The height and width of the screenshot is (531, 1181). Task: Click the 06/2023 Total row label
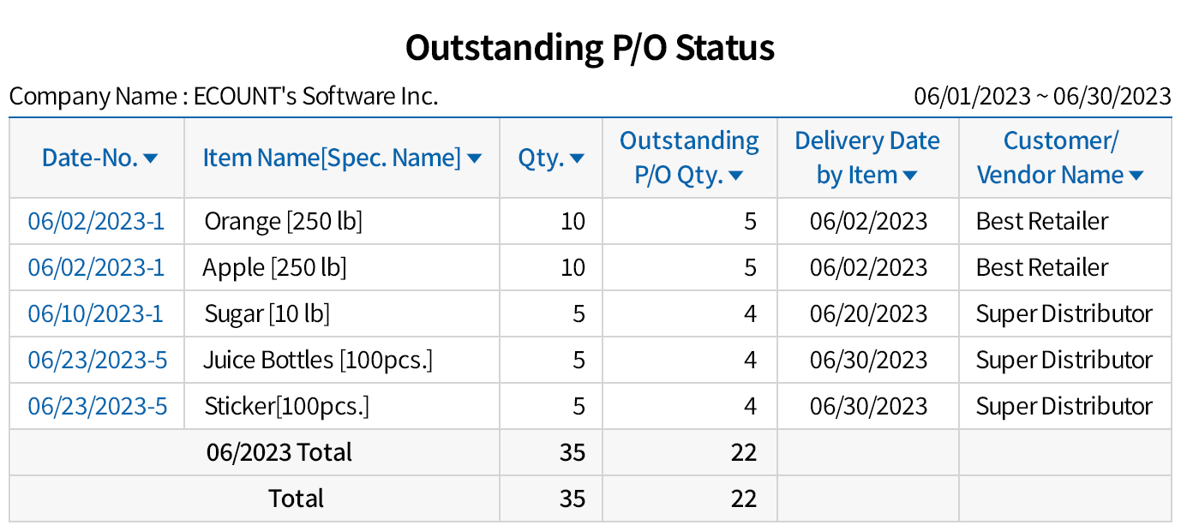279,452
